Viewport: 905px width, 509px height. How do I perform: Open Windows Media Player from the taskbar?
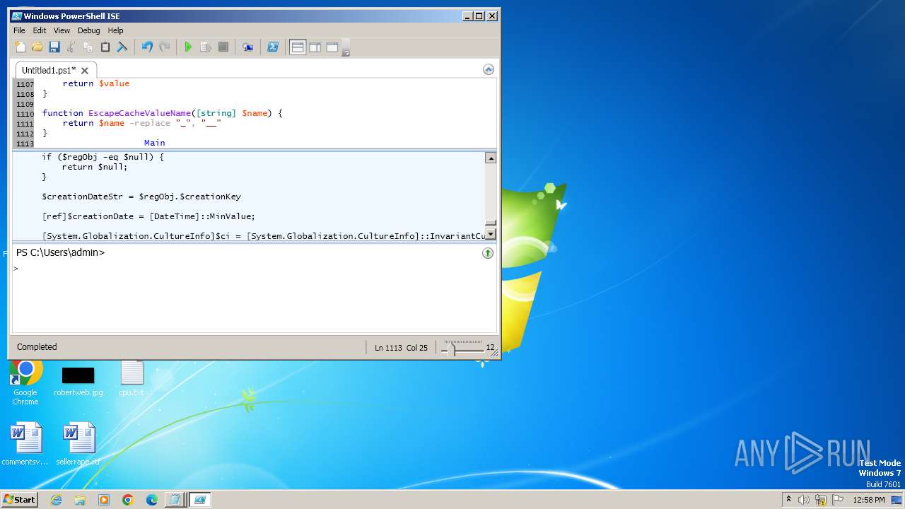click(x=104, y=500)
